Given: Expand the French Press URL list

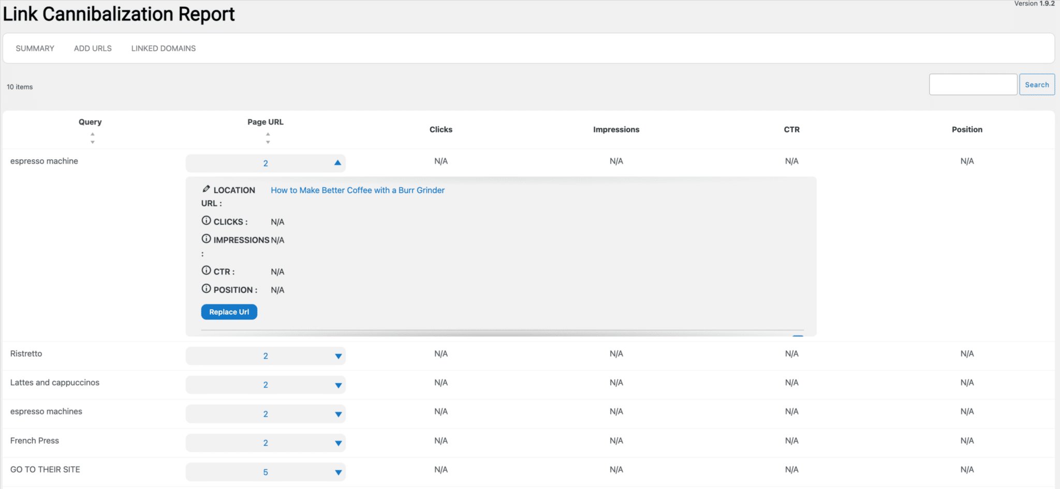Looking at the screenshot, I should pyautogui.click(x=337, y=442).
